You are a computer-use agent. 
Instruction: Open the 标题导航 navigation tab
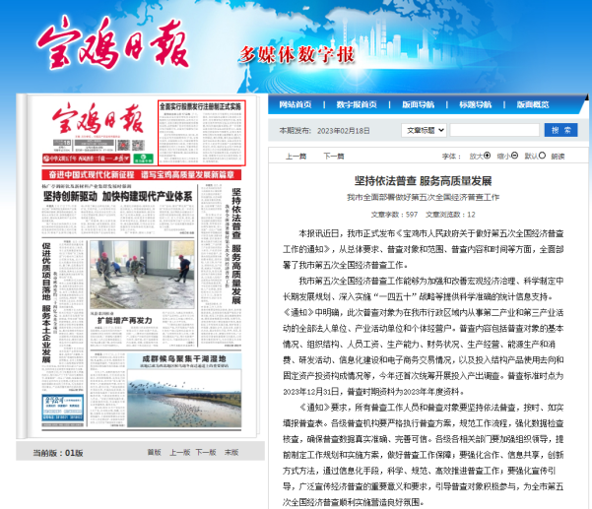474,104
